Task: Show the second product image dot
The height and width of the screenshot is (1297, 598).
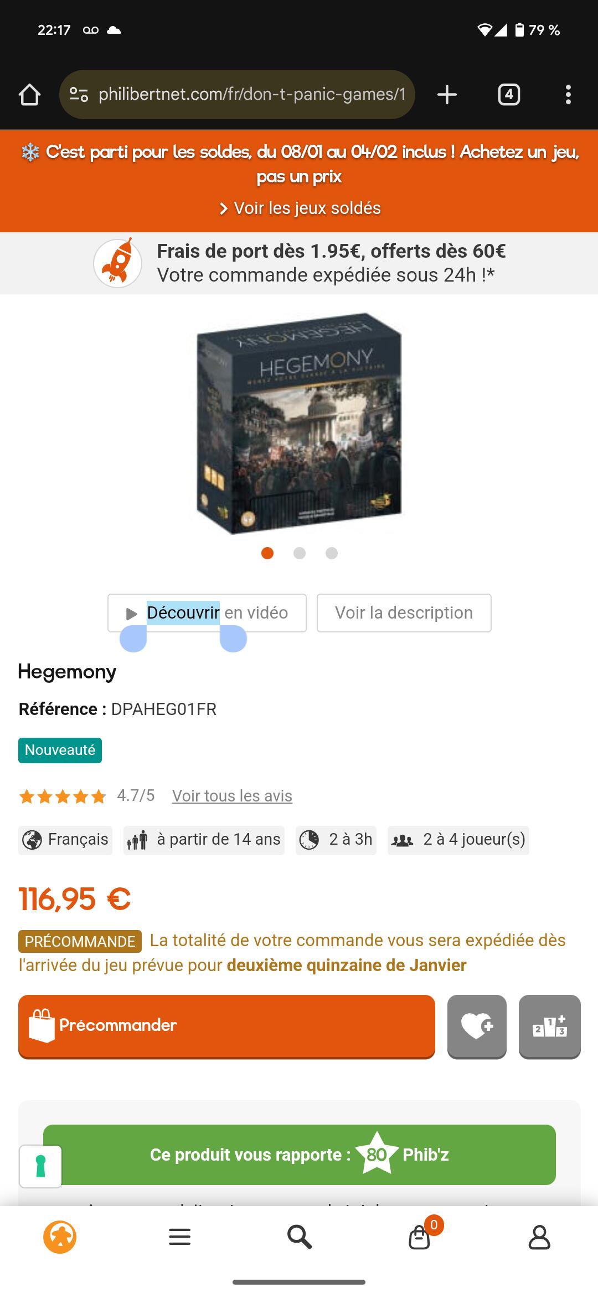Action: point(300,553)
